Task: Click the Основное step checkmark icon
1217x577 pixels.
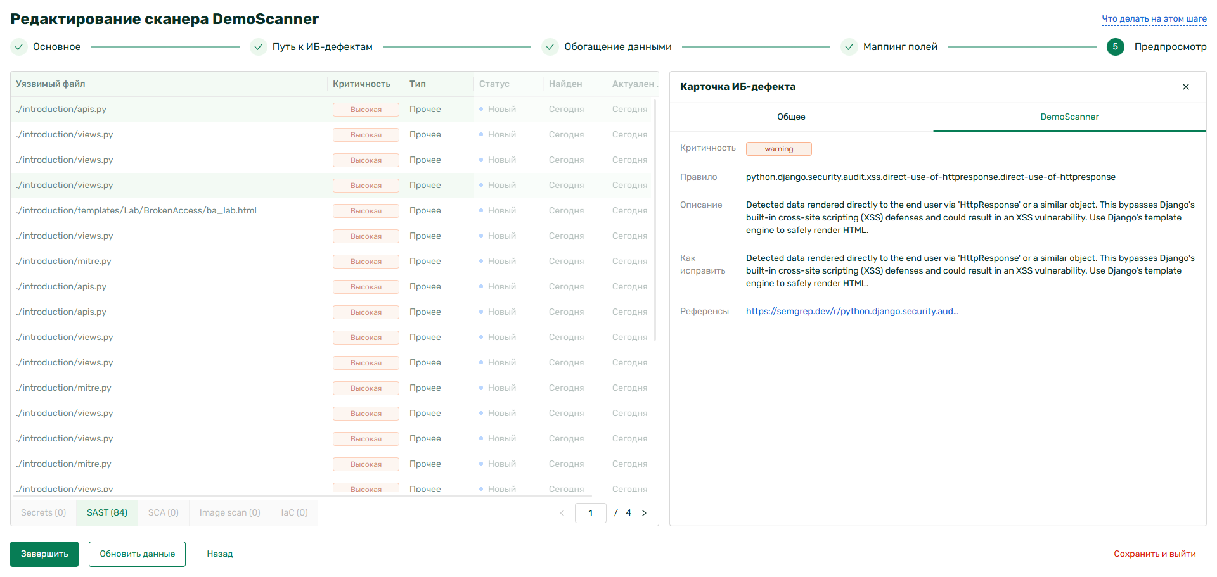Action: tap(20, 47)
